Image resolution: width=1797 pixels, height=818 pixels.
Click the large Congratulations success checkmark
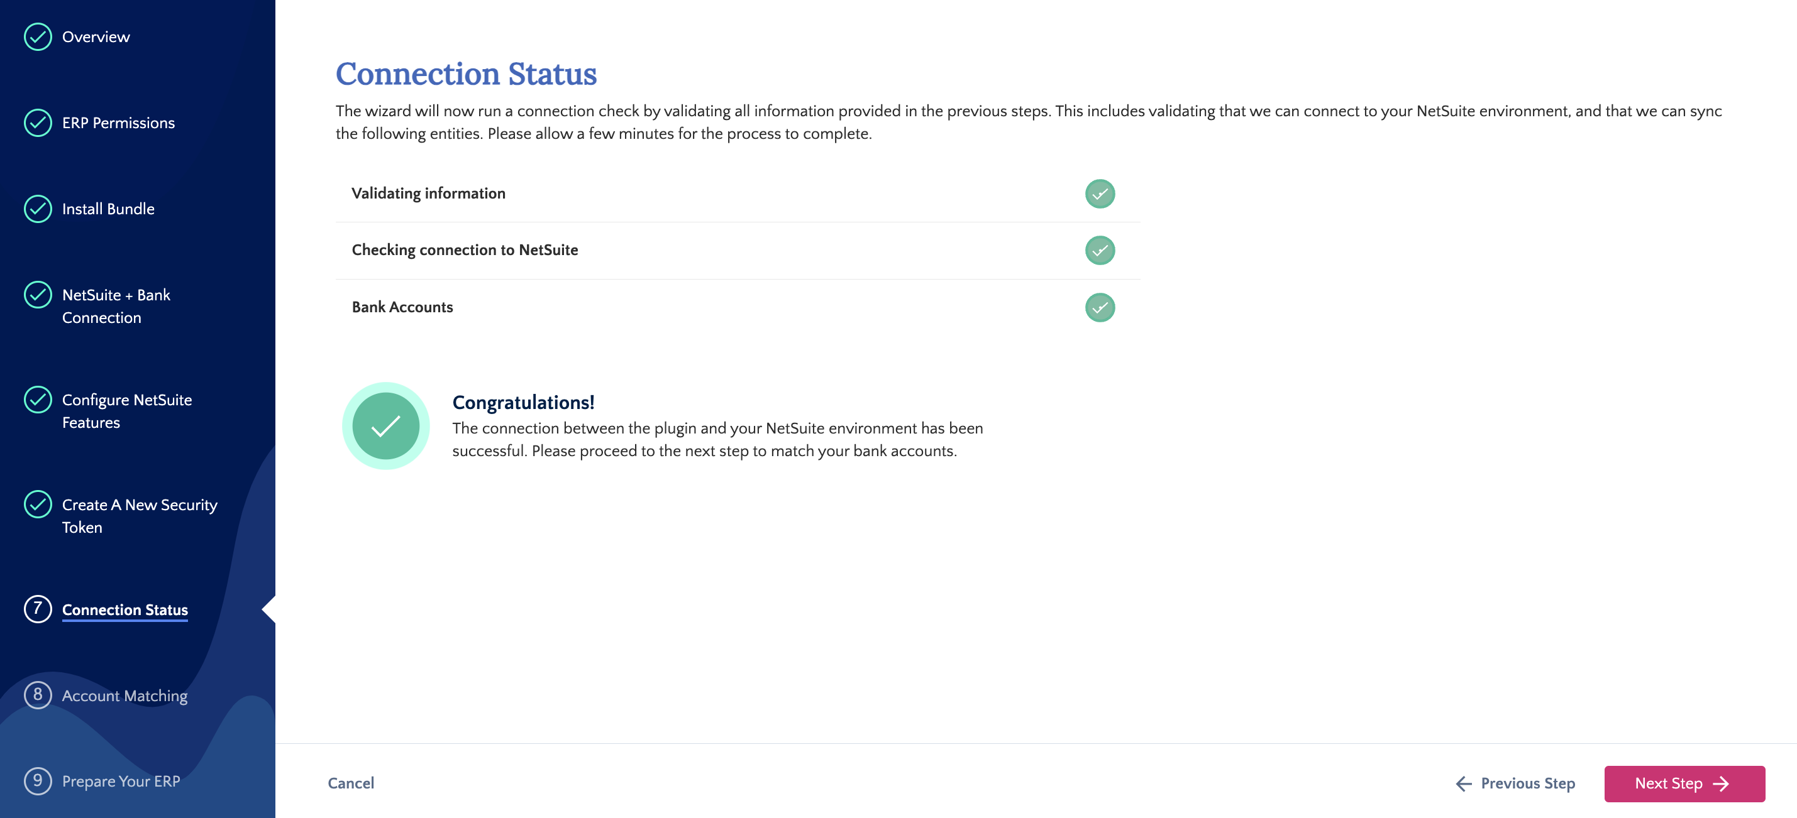pyautogui.click(x=387, y=426)
